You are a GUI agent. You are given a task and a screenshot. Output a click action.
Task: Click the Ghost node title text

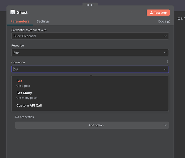coord(22,12)
